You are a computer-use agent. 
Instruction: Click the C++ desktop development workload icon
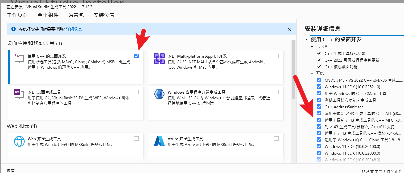[x=19, y=59]
